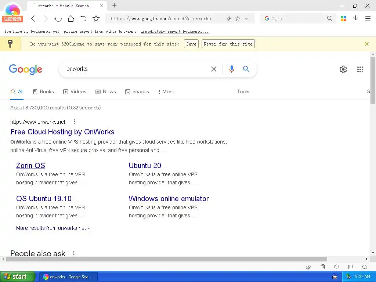Screen dimensions: 376x282
Task: Open search Tools
Action: point(243,91)
